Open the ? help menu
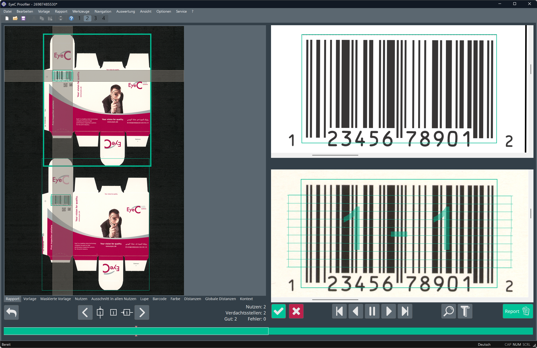The width and height of the screenshot is (537, 348). click(x=193, y=11)
